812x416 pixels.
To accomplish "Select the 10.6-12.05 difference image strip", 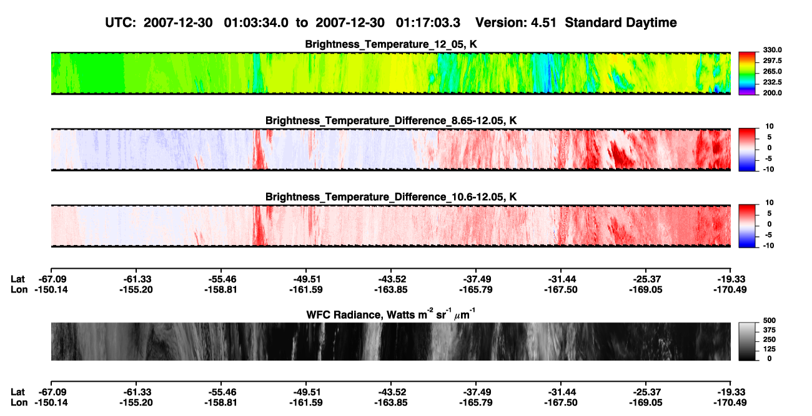I will [x=391, y=226].
